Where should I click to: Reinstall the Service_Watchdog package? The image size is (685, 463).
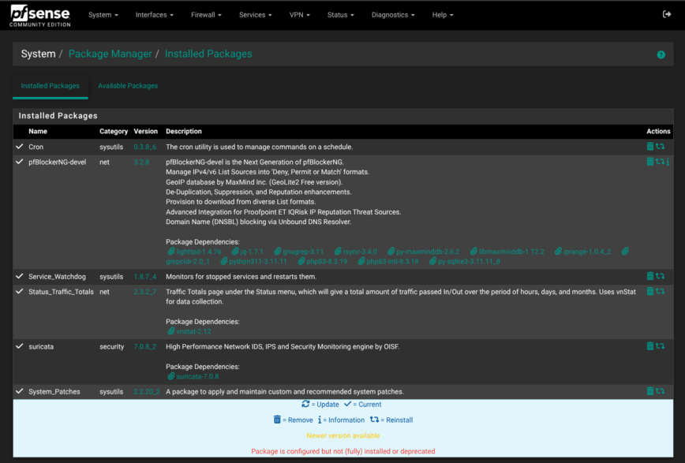point(660,276)
